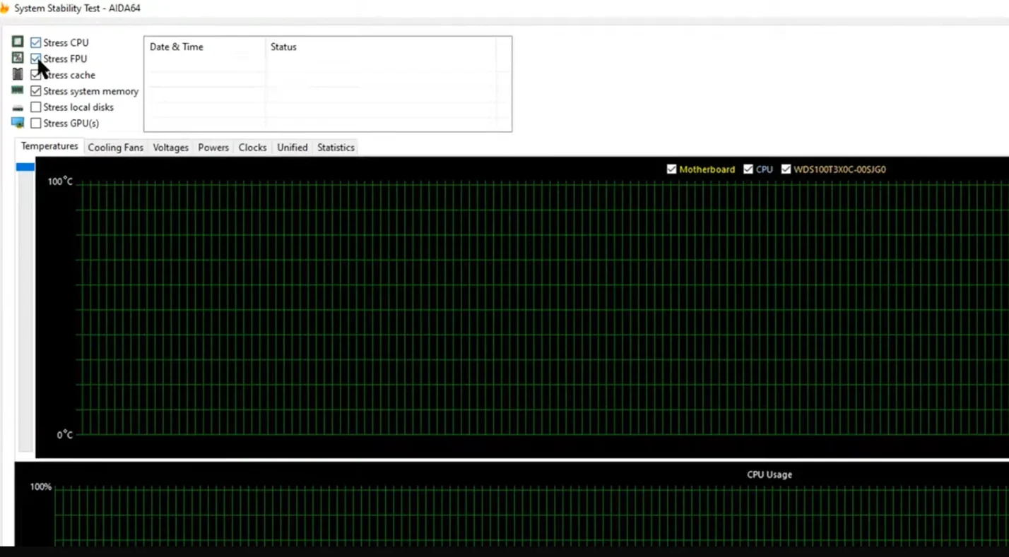1009x557 pixels.
Task: Enable the Stress local disks checkbox
Action: tap(35, 107)
